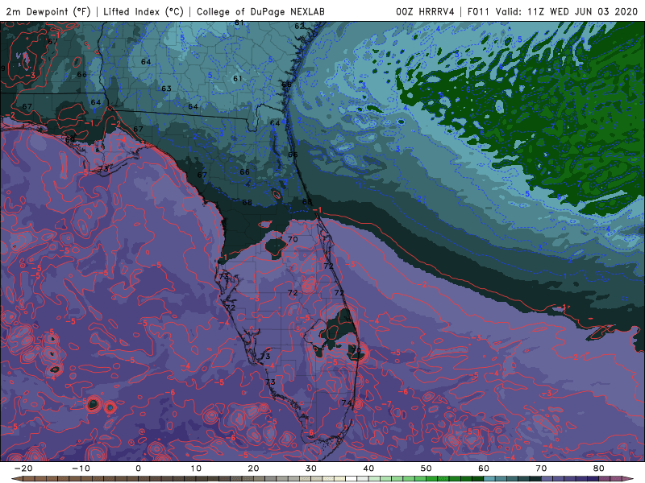Click the 10 label on the color scale

196,469
